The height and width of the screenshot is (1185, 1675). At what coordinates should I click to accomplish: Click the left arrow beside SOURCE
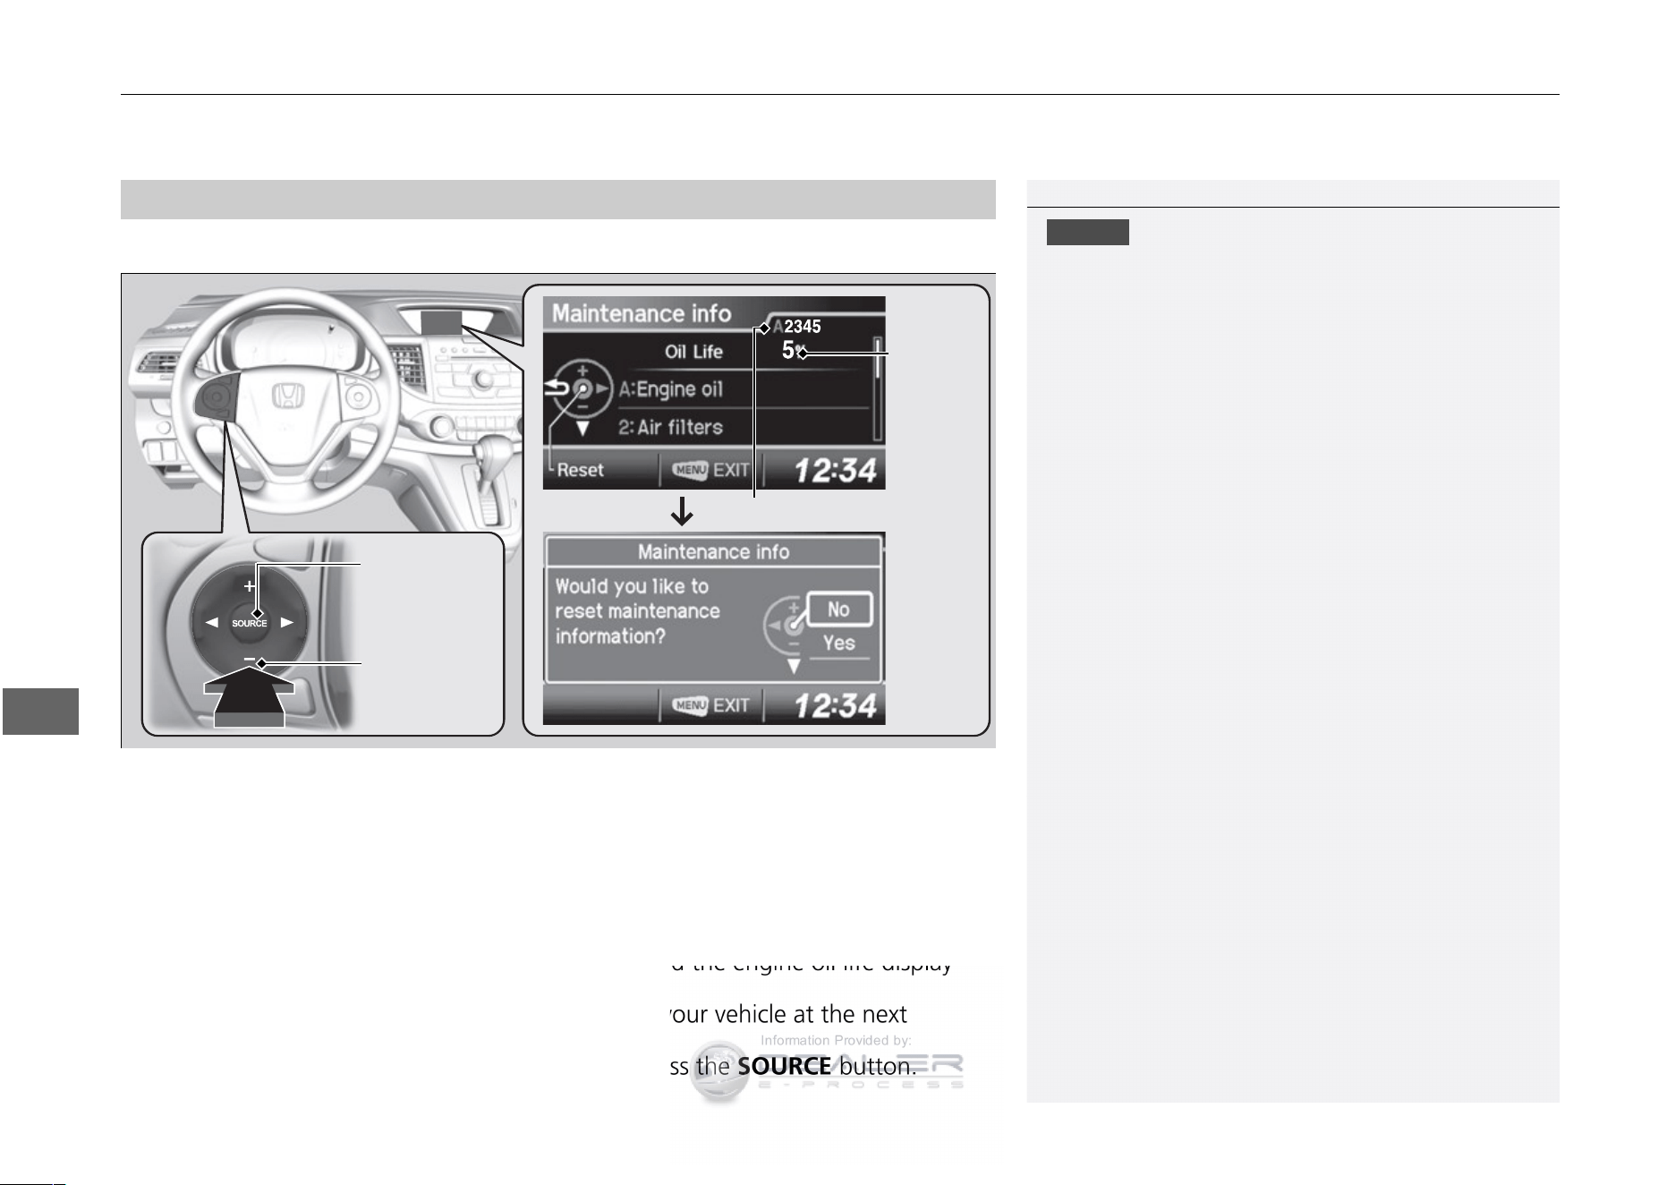pos(212,623)
